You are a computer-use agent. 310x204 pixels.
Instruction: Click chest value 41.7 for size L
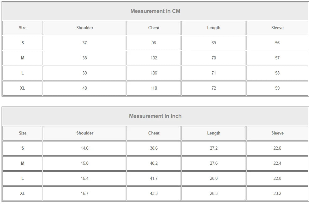pos(154,178)
